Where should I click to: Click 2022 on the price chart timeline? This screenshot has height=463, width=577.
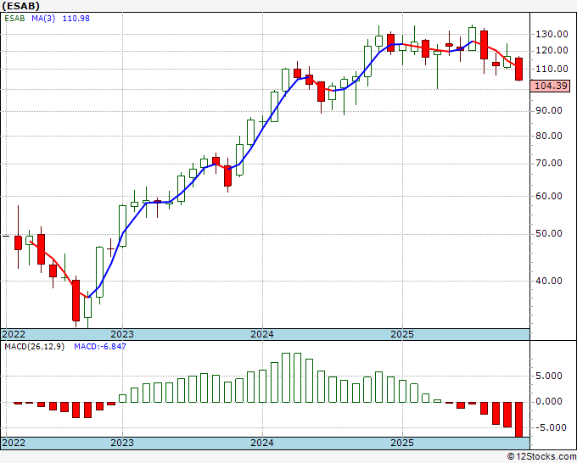14,334
